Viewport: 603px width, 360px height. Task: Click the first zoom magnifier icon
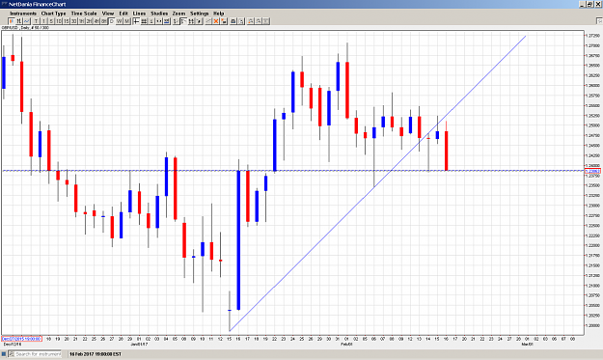coord(250,21)
